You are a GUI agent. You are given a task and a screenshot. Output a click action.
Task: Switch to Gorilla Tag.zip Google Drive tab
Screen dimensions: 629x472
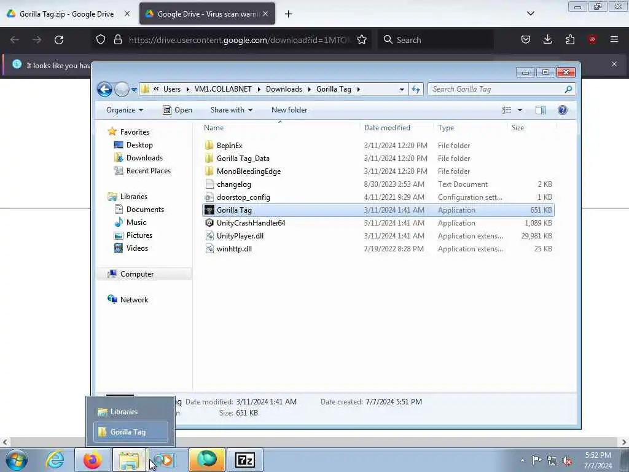pos(66,14)
